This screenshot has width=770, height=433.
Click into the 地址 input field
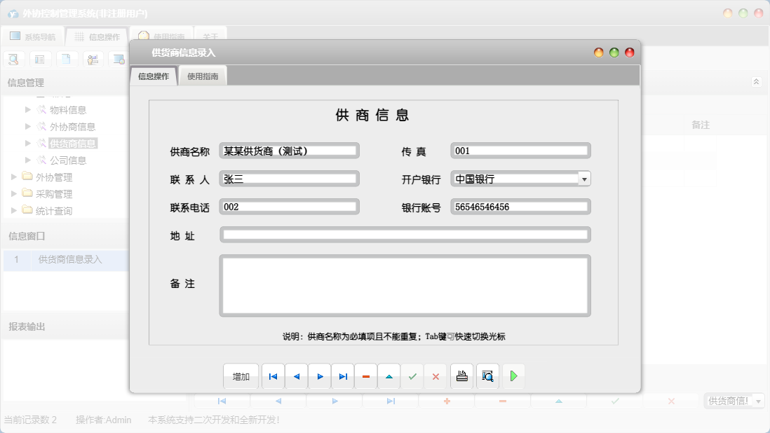tap(405, 235)
